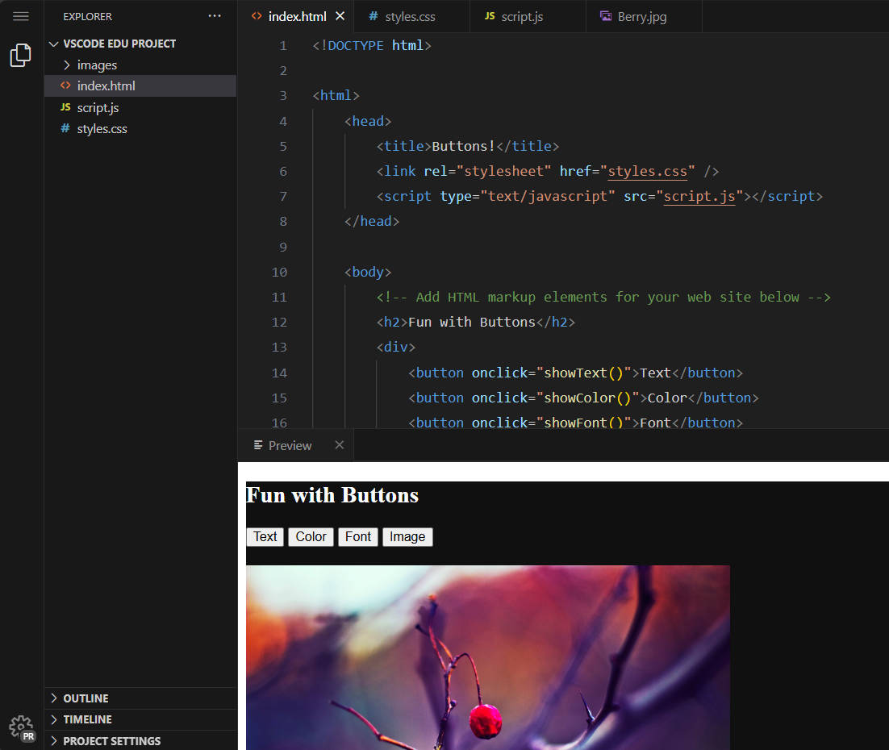The width and height of the screenshot is (889, 750).
Task: Open the hamburger menu icon
Action: [20, 16]
